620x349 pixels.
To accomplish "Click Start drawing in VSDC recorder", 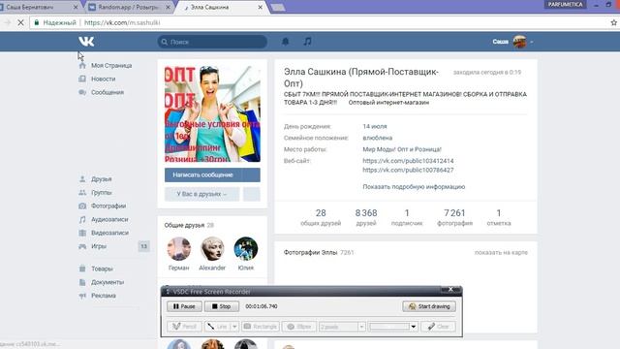I will 429,306.
